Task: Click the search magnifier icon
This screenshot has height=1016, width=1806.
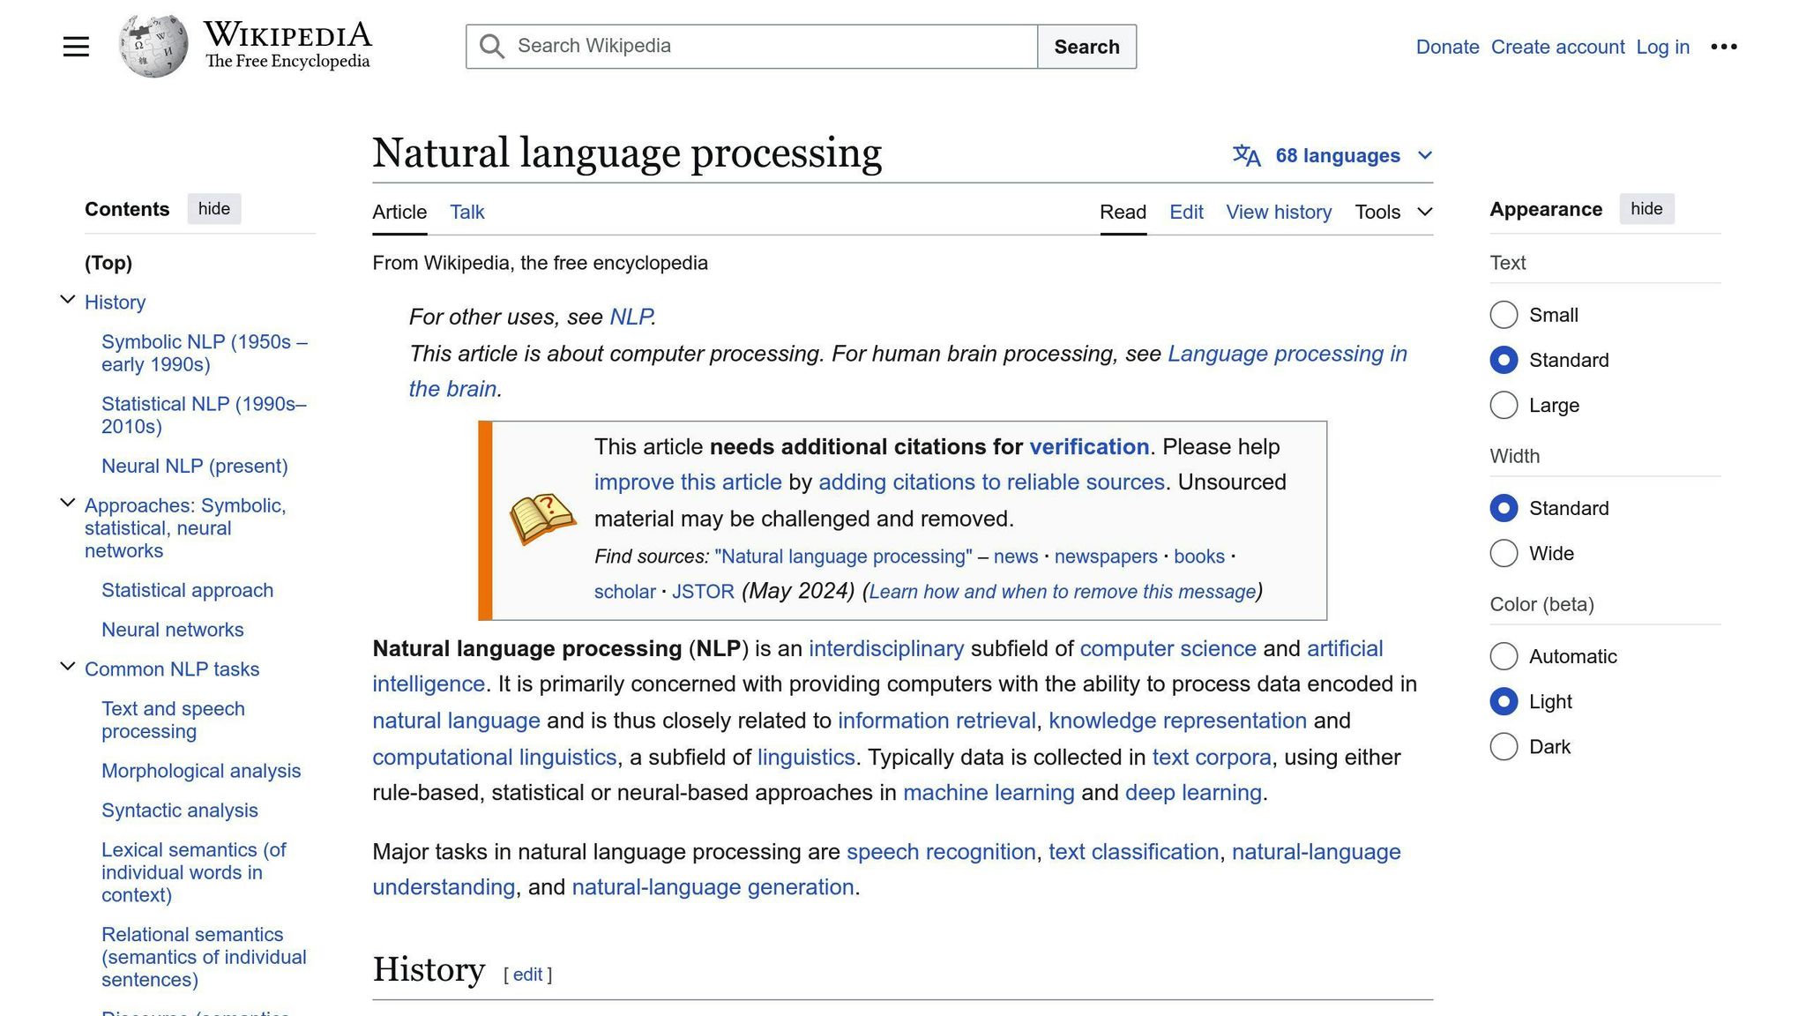Action: pos(491,46)
